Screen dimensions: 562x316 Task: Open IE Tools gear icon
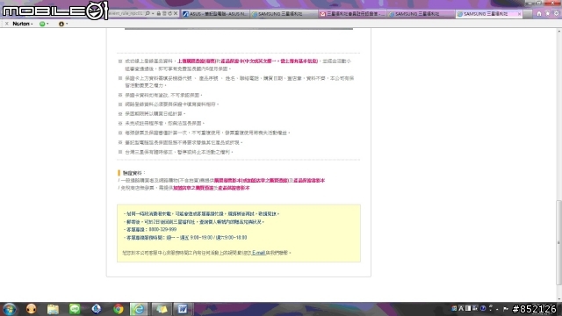coord(556,14)
